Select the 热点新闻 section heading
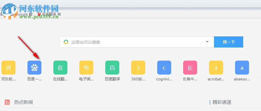This screenshot has height=111, width=261. point(23,102)
